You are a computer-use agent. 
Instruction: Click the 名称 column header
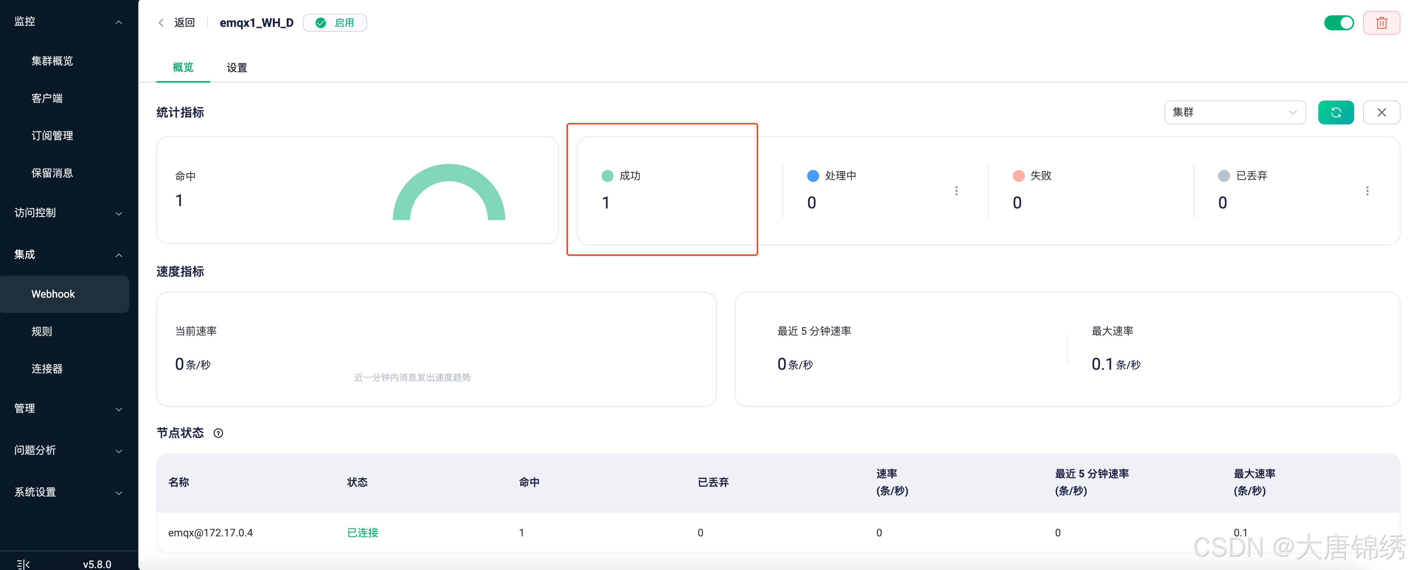tap(178, 483)
